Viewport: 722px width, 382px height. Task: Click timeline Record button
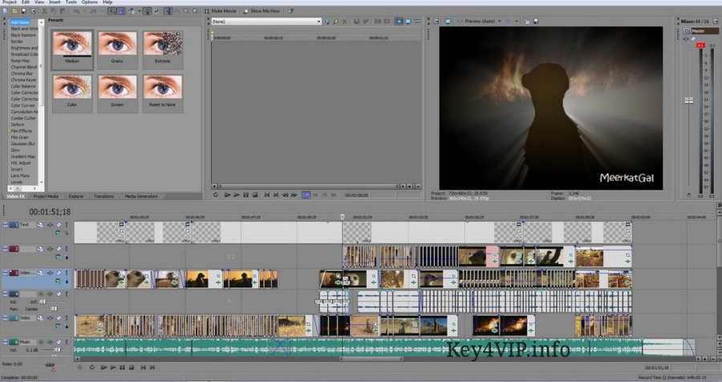pos(80,368)
